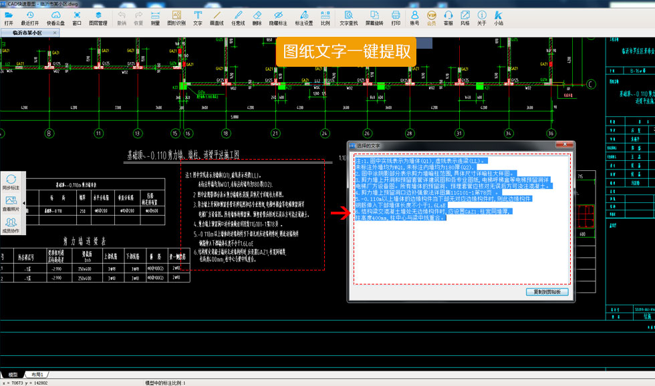Close the 临沂市某小区 document tab
Screen dimensions: 655x386
55,32
